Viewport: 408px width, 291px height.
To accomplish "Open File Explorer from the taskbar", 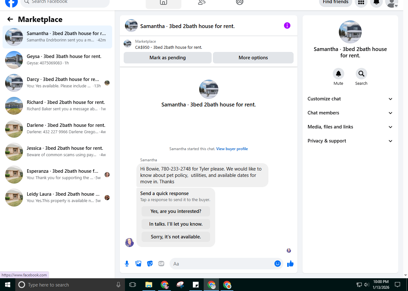I will tap(149, 285).
